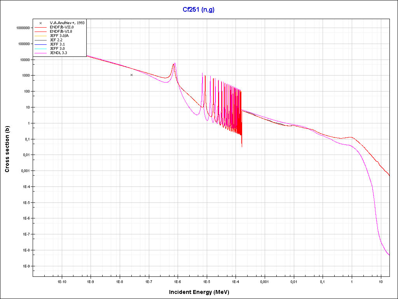Click the magenta JENDL 3.3 line swatch
398x299 pixels.
[40, 53]
